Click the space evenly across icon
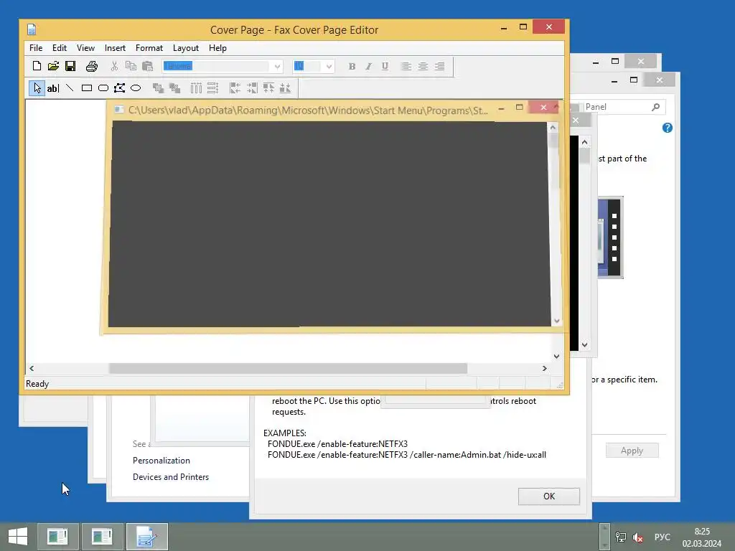Image resolution: width=735 pixels, height=551 pixels. [x=196, y=88]
